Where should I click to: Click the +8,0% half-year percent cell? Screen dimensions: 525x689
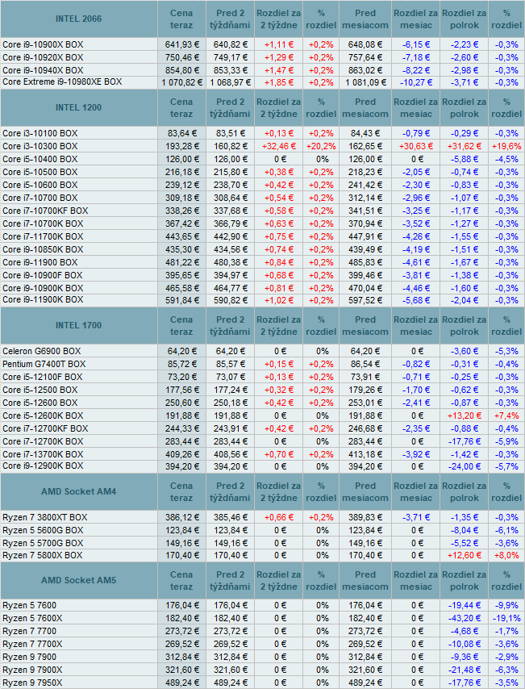506,556
